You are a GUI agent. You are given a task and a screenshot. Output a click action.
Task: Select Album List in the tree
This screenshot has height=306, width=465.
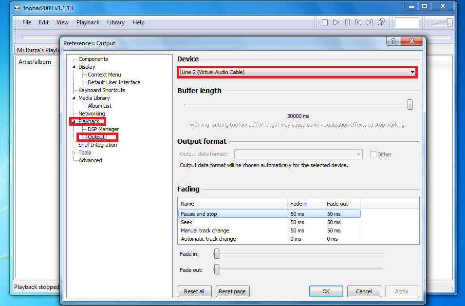tap(100, 106)
